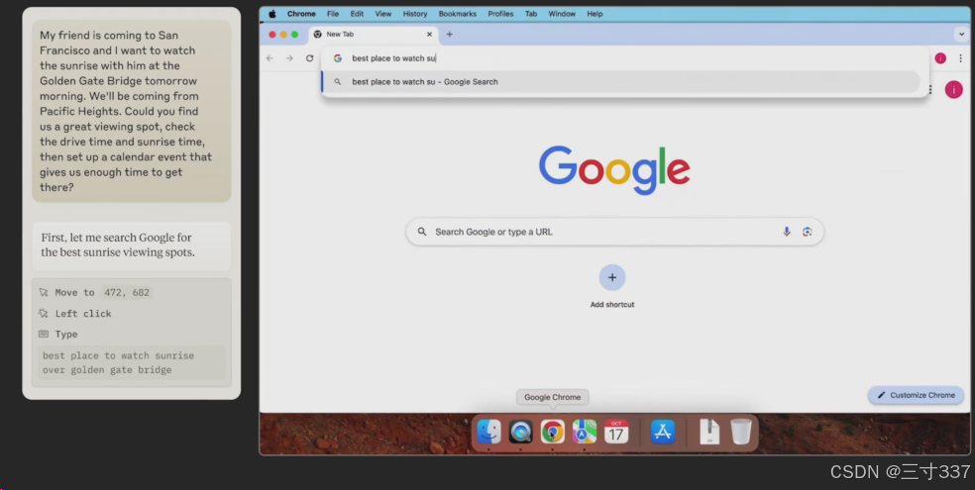975x490 pixels.
Task: Click the typed text 'best place to watch sunrise'
Action: coord(118,355)
